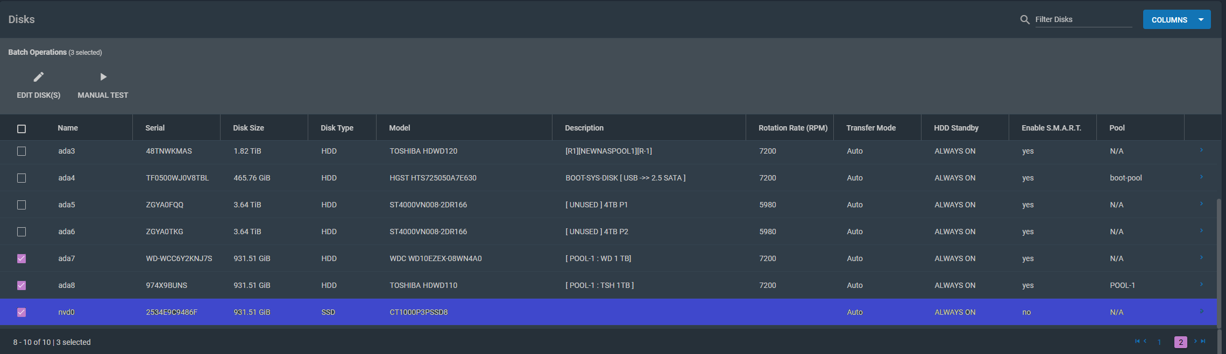Check the ada5 disk checkbox
This screenshot has height=354, width=1226.
pos(22,205)
